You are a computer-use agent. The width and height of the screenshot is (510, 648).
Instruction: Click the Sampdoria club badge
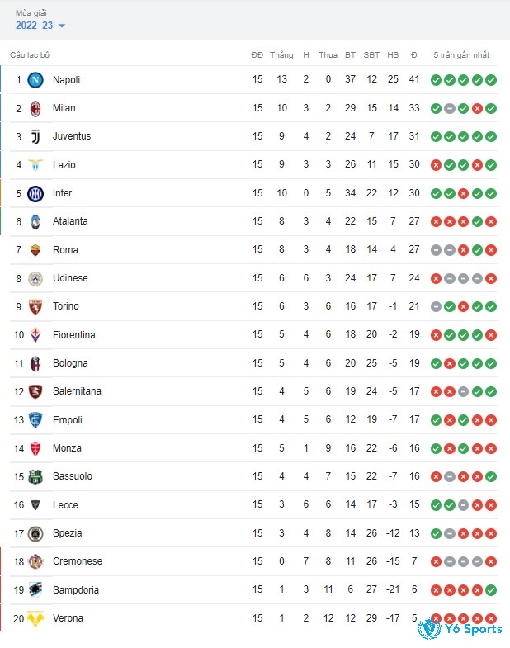35,590
